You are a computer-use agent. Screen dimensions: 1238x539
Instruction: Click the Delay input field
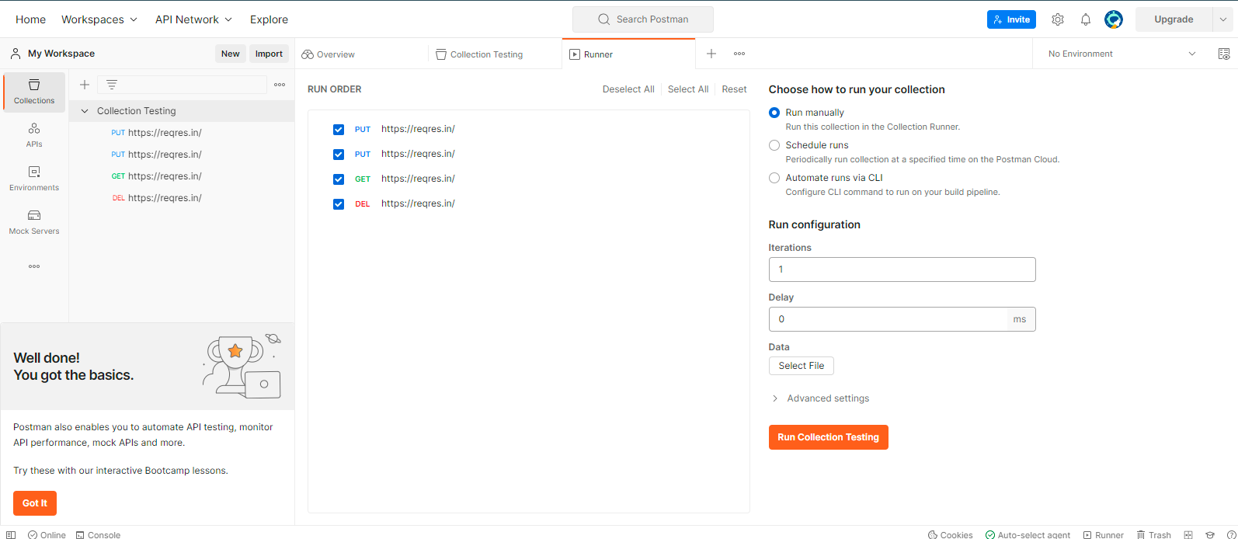click(x=889, y=319)
